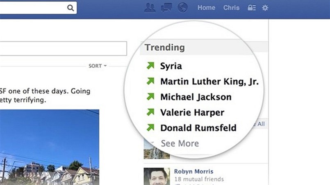Go to Home in the top bar
This screenshot has height=185, width=330.
[206, 8]
